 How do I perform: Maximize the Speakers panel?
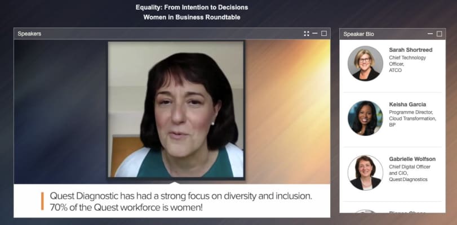tap(324, 34)
